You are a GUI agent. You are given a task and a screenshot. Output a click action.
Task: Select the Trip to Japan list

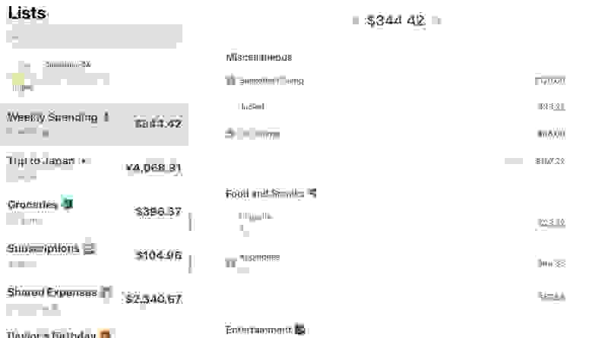pyautogui.click(x=94, y=168)
